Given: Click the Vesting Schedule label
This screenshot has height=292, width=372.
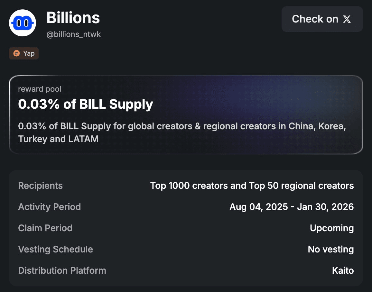Looking at the screenshot, I should 56,249.
